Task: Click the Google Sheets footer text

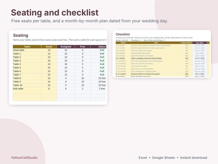Action: click(x=164, y=158)
